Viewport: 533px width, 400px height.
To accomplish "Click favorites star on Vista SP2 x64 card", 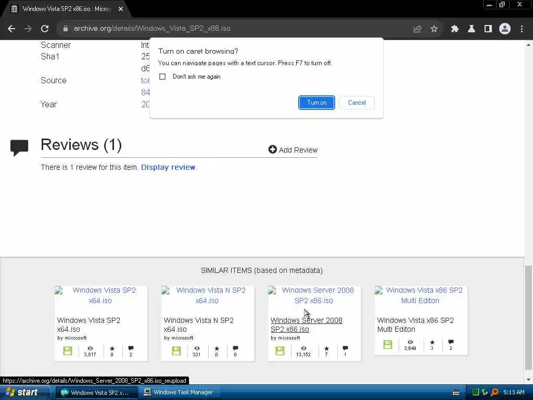I will [112, 348].
